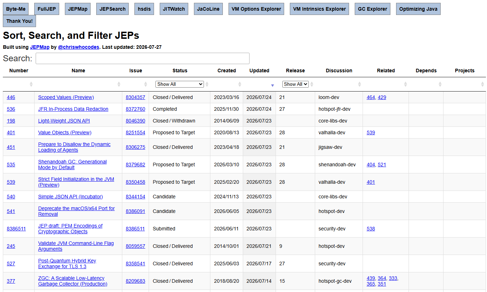Open ZGC: A Scalable Low-Latency link
This screenshot has width=487, height=292.
click(73, 281)
